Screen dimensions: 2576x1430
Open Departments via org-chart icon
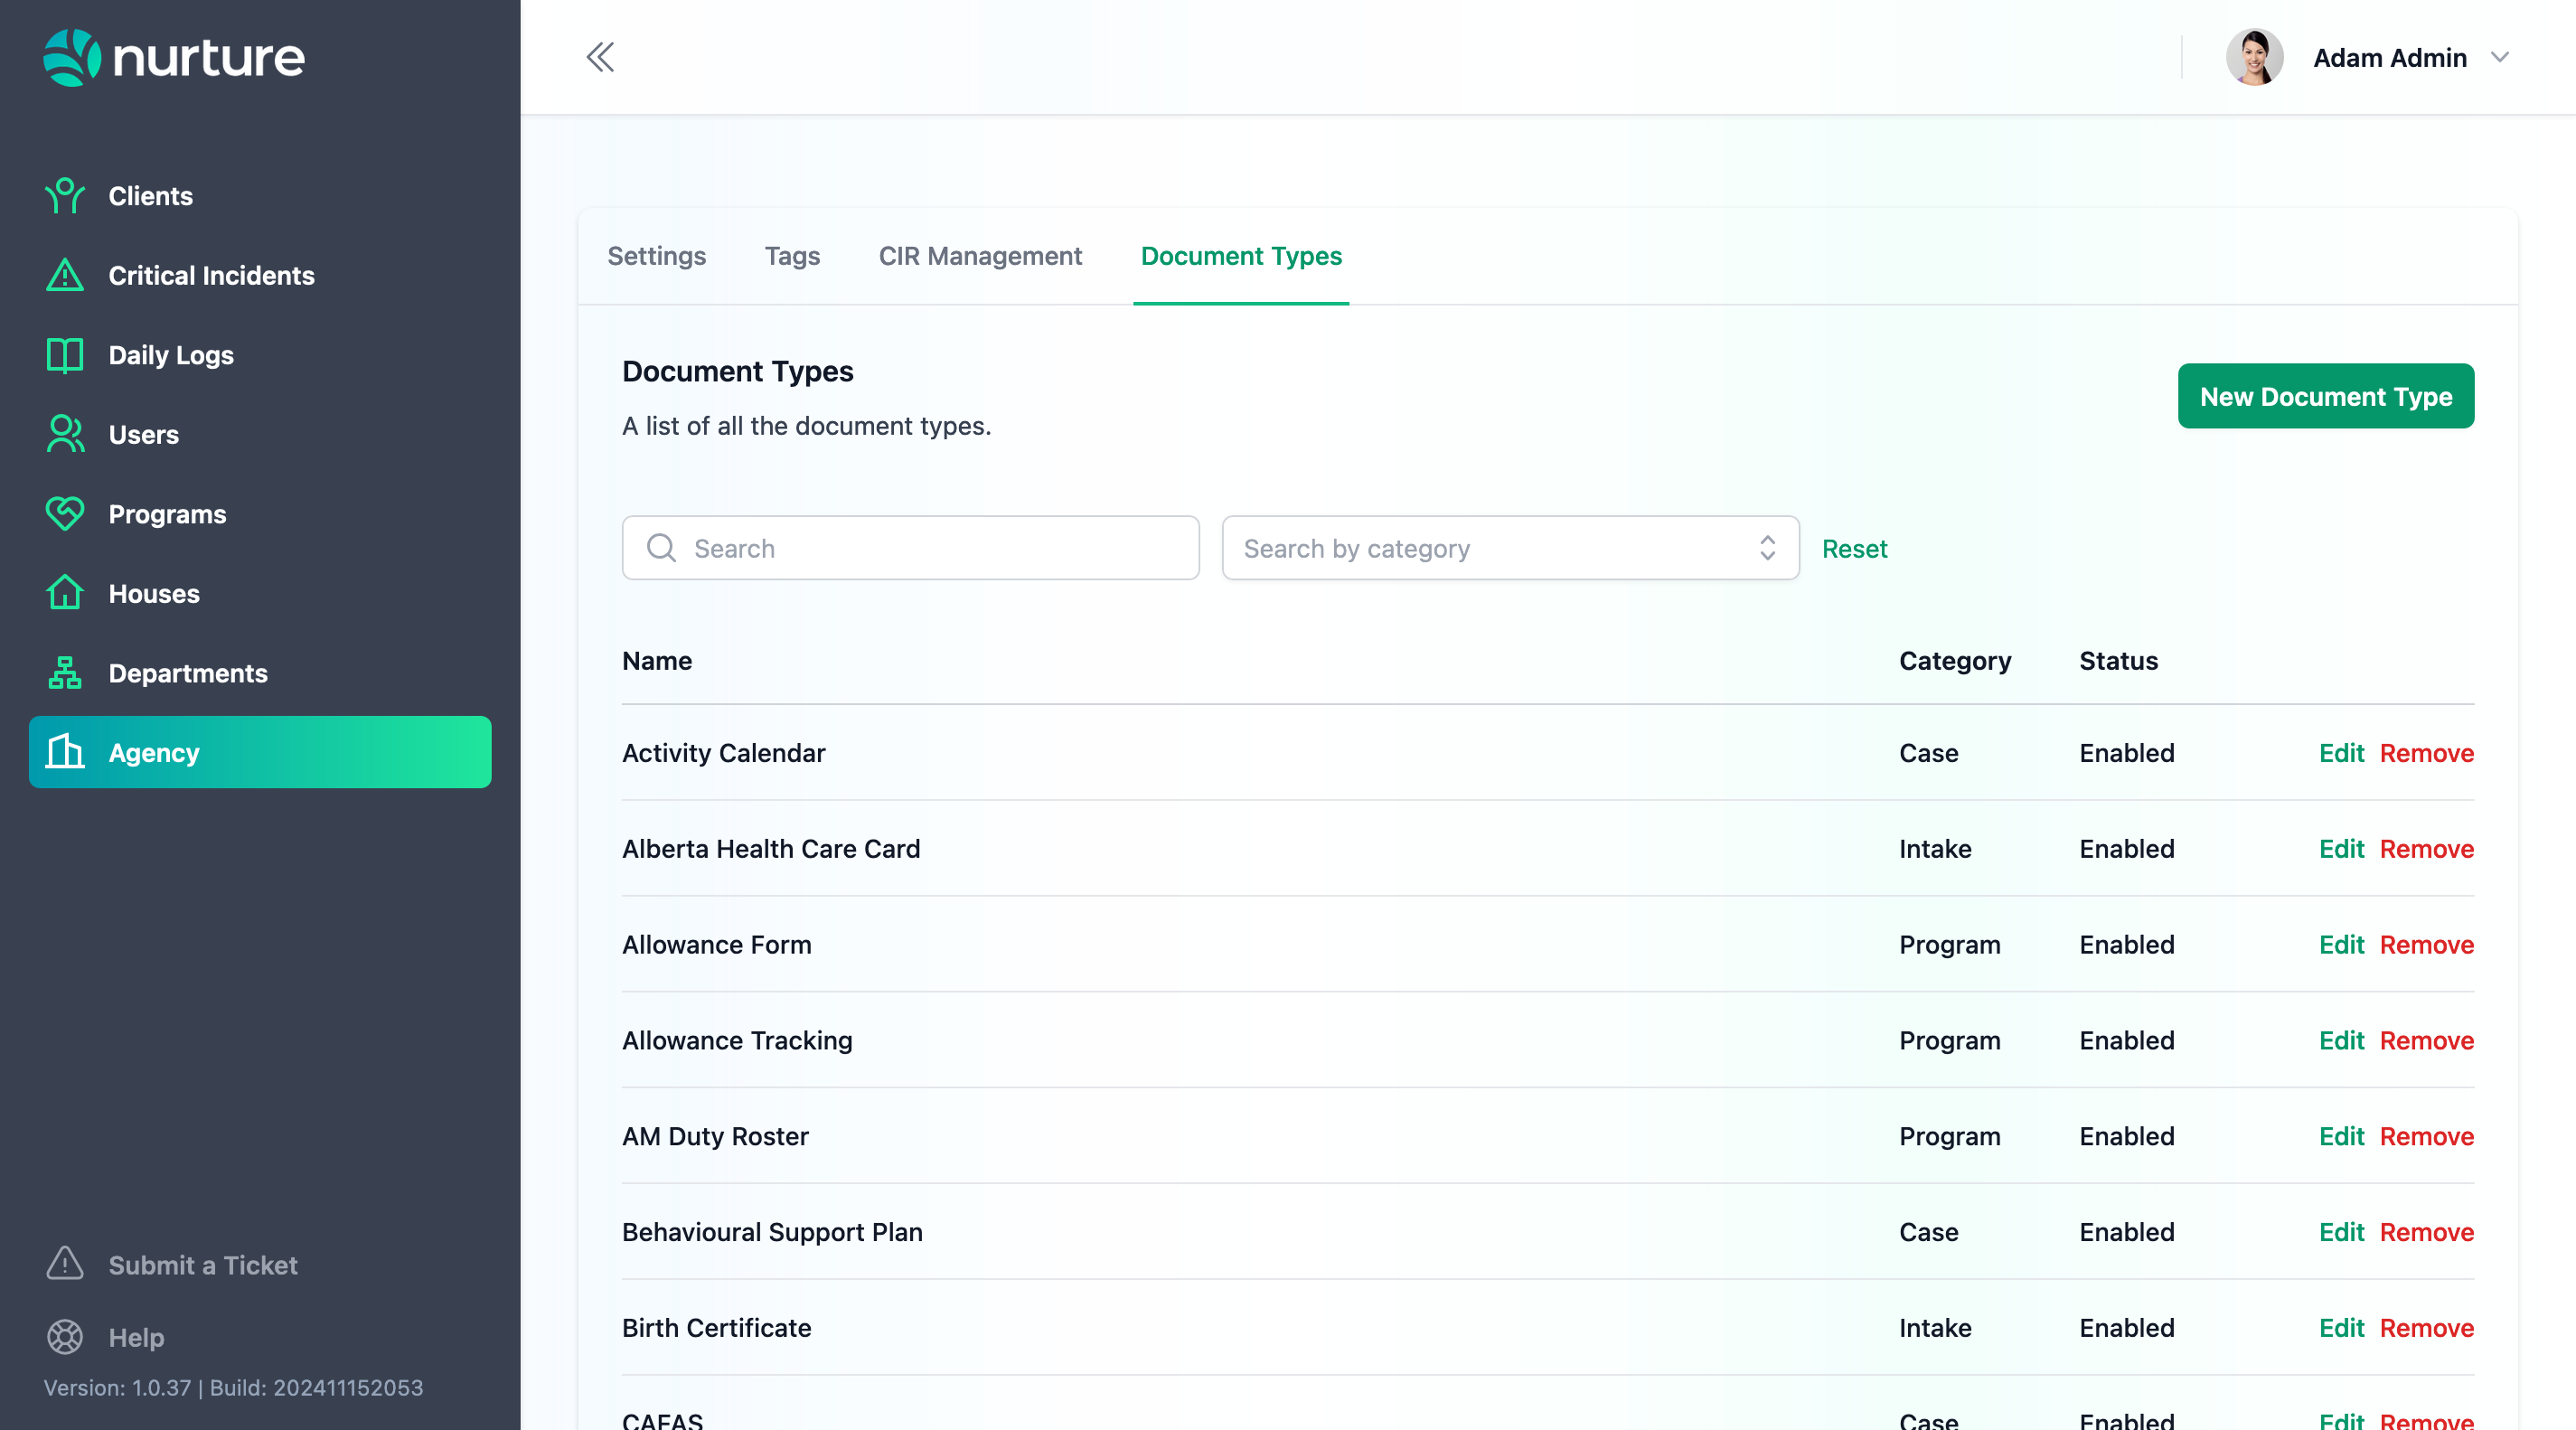(65, 673)
